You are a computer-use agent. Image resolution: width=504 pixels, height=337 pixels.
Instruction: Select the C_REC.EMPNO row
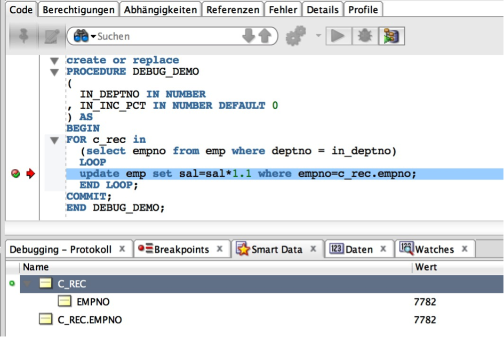(262, 319)
